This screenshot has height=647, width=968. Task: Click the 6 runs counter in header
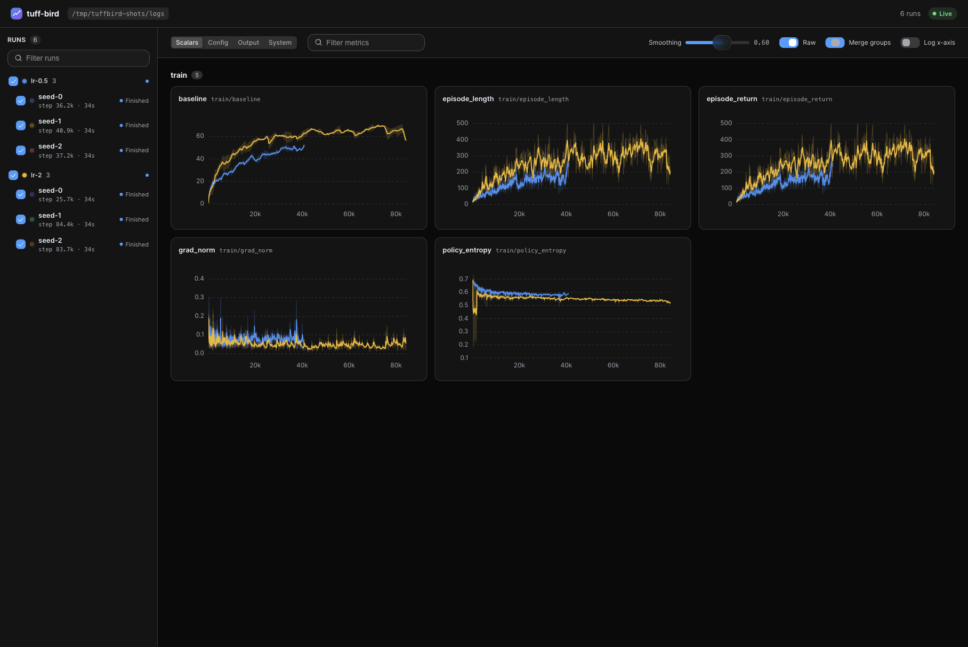(910, 14)
